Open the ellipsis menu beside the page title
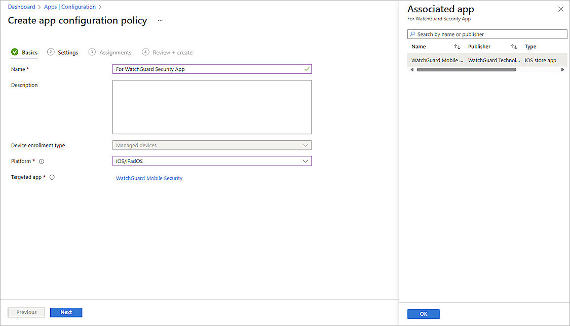570x326 pixels. pos(160,21)
